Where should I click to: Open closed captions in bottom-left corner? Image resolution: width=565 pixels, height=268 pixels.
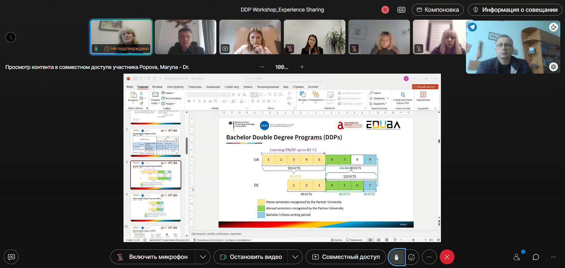(11, 257)
